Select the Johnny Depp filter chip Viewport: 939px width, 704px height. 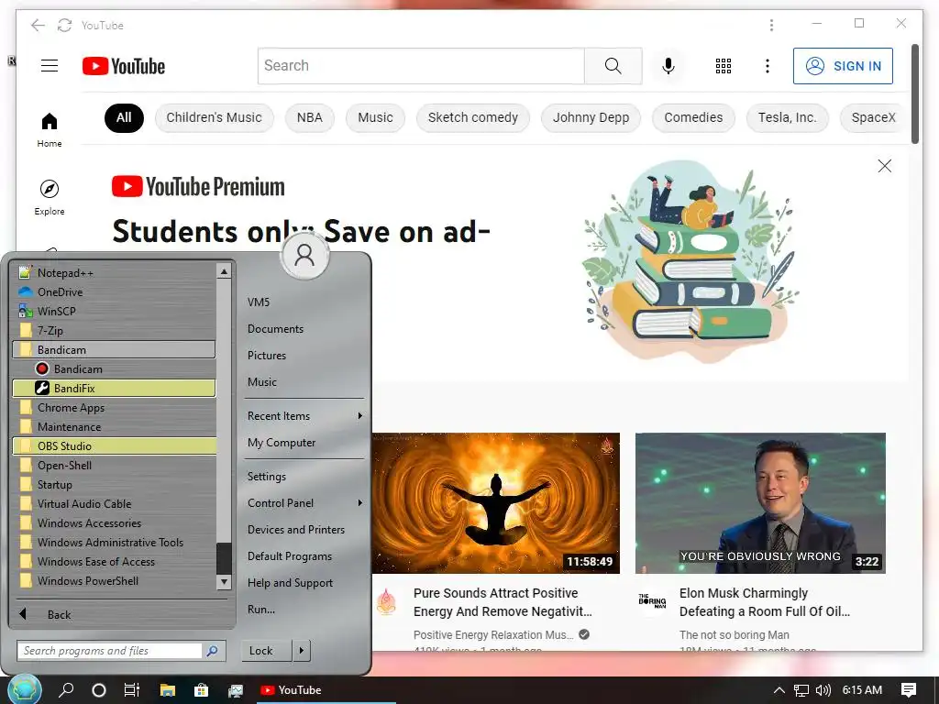tap(591, 117)
